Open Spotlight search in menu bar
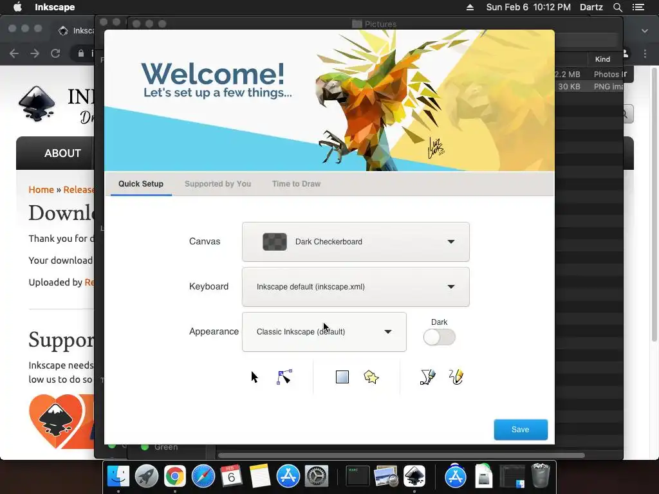The height and width of the screenshot is (494, 659). coord(617,7)
